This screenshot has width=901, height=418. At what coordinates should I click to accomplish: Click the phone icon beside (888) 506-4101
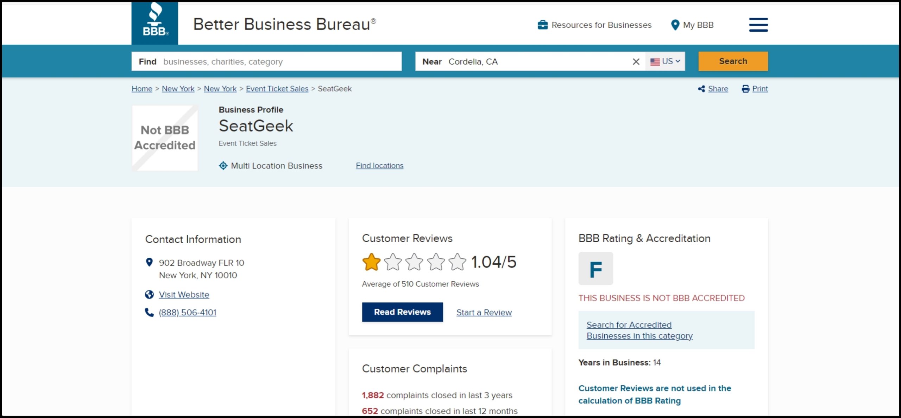coord(149,313)
